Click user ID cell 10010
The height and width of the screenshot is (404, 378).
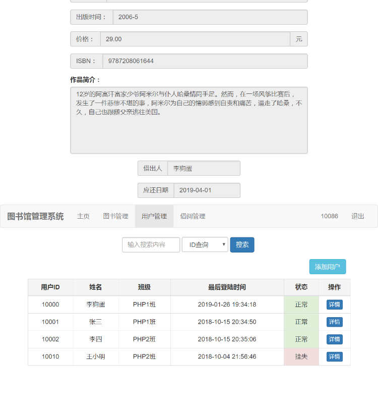click(x=50, y=357)
